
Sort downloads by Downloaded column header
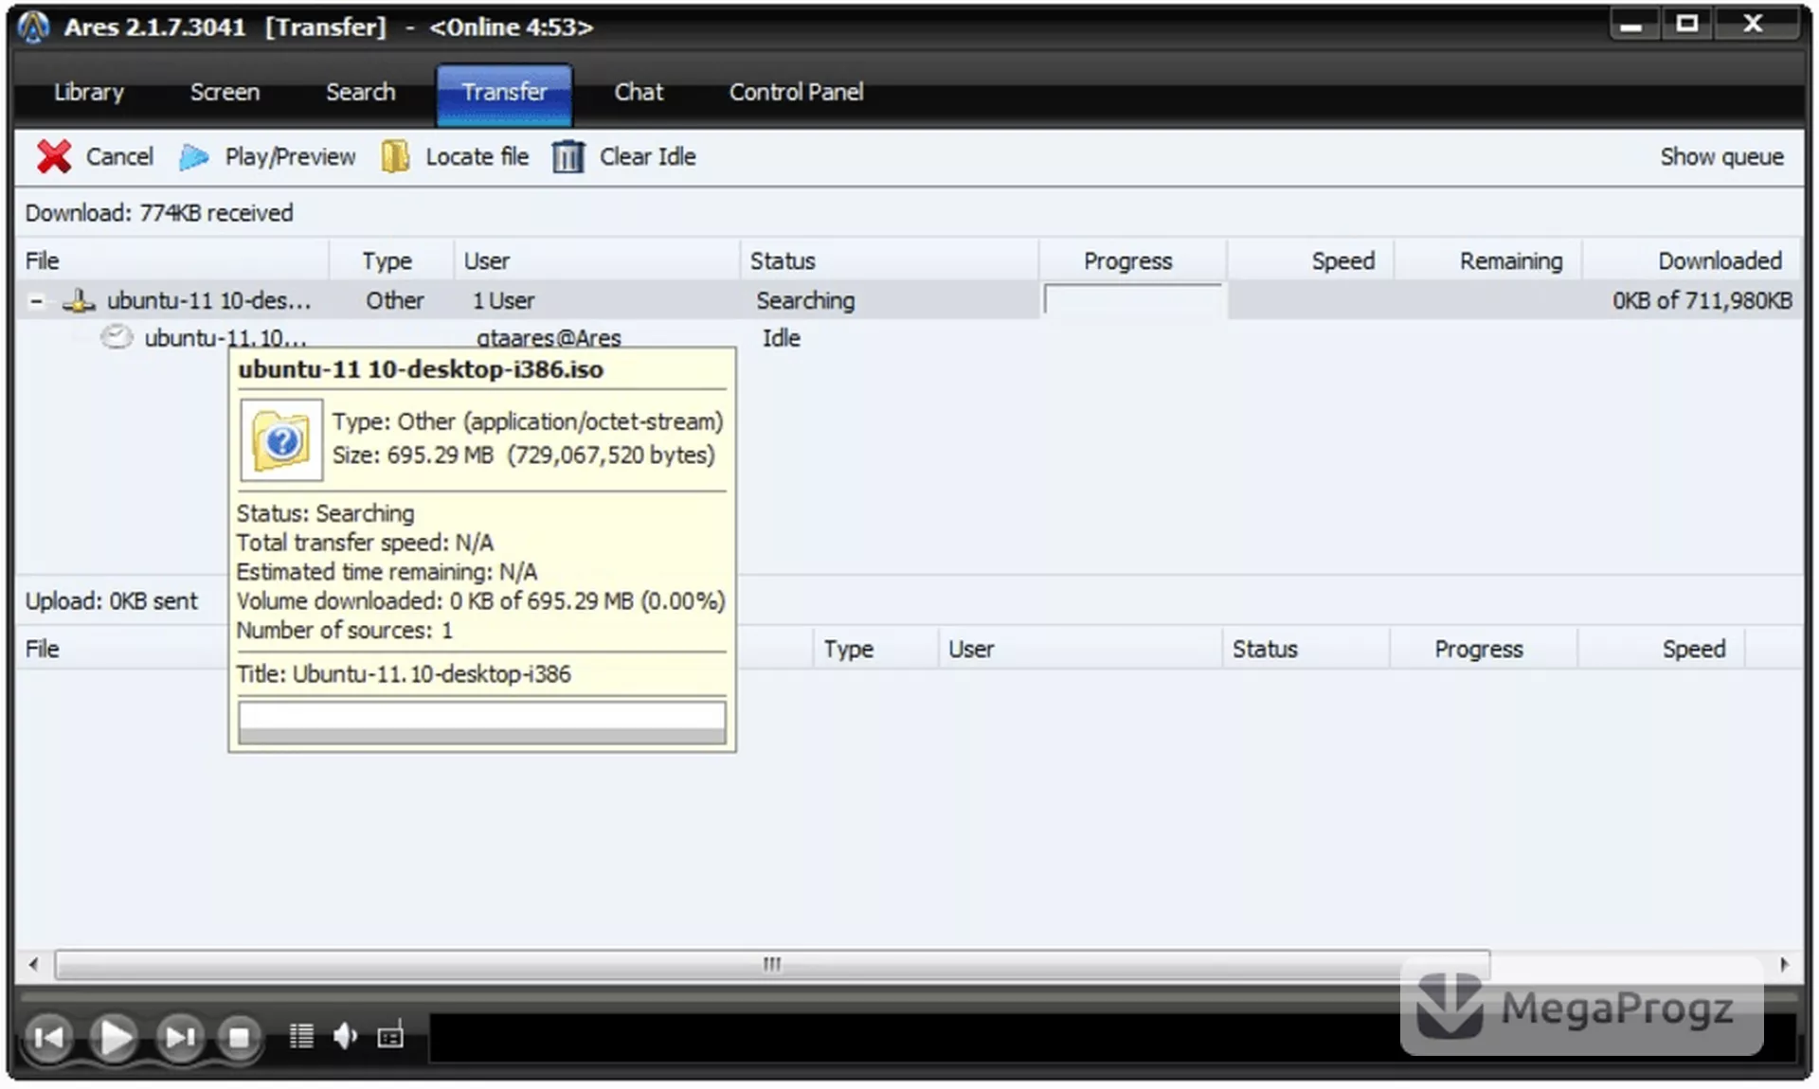click(1691, 260)
